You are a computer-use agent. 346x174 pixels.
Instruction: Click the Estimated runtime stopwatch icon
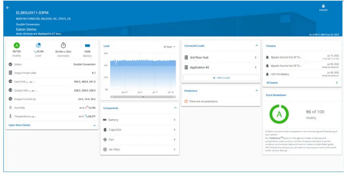tap(63, 45)
